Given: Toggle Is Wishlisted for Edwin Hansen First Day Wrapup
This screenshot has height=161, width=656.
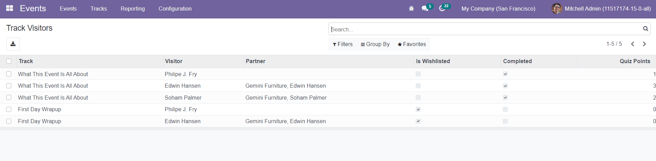Looking at the screenshot, I should pos(418,121).
